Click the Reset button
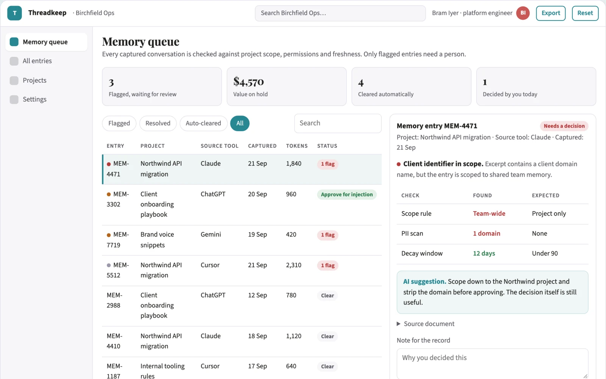Viewport: 606px width, 379px height. coord(585,13)
